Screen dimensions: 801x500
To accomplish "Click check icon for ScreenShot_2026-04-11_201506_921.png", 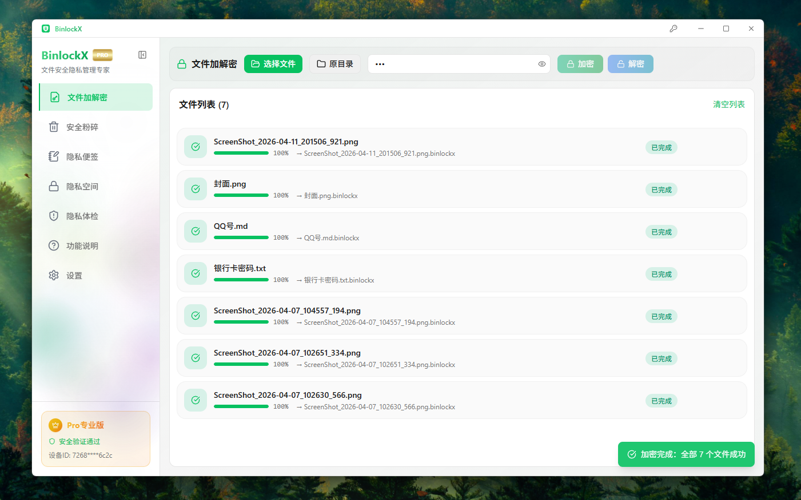I will tap(196, 147).
